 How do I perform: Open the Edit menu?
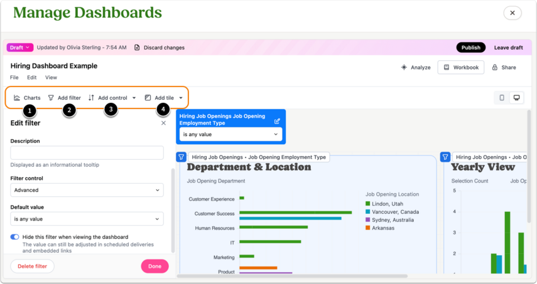point(32,78)
